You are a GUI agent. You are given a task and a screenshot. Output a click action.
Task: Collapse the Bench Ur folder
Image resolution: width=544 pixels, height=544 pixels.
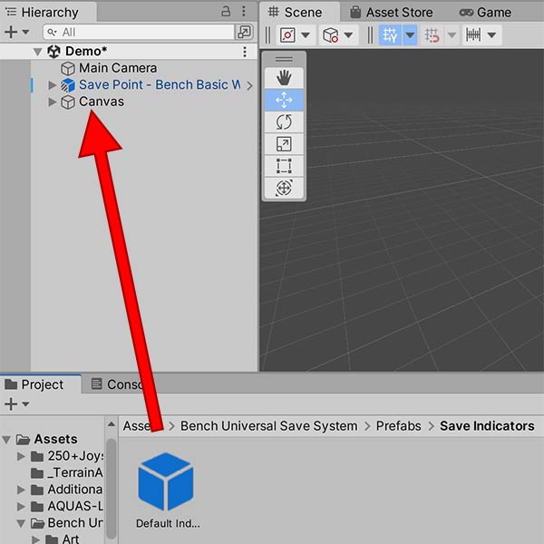pyautogui.click(x=21, y=523)
